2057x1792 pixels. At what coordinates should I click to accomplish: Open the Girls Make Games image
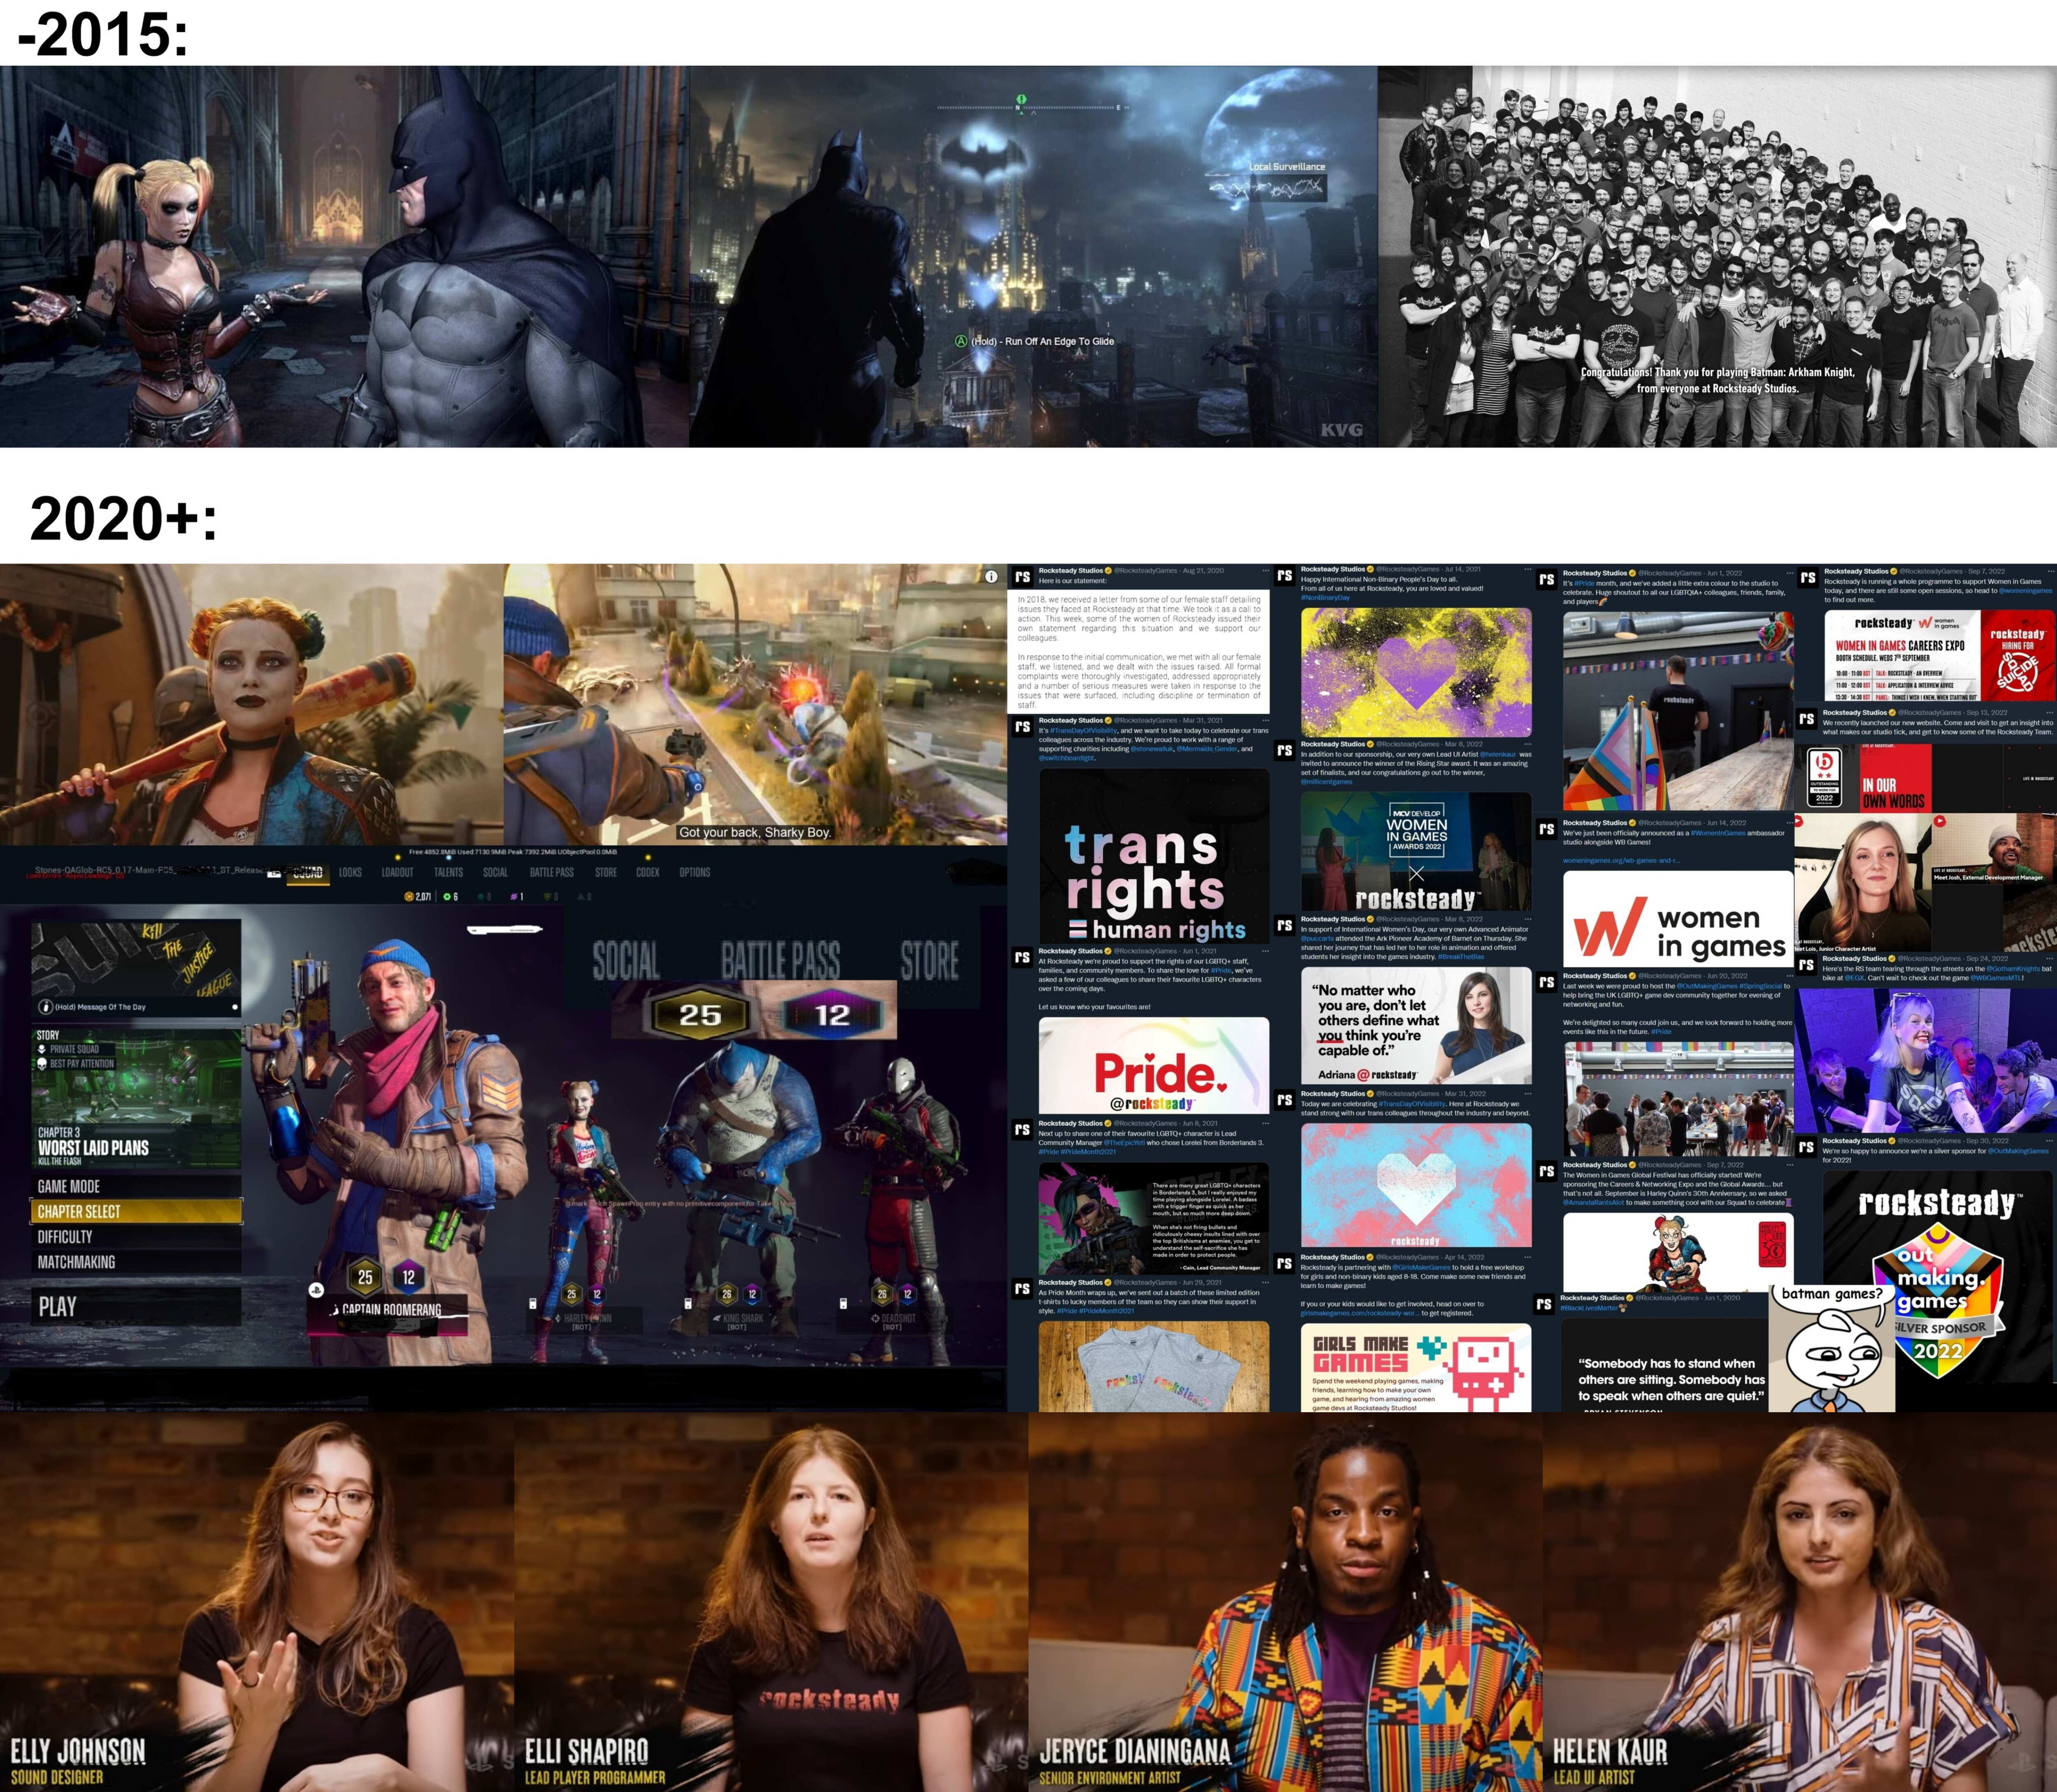pyautogui.click(x=1416, y=1368)
